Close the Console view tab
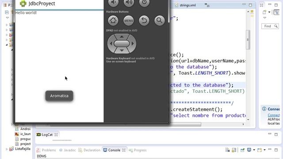The image size is (283, 159). [x=124, y=150]
